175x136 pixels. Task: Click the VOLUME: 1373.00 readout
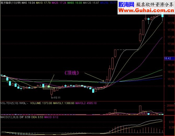tap(41, 103)
